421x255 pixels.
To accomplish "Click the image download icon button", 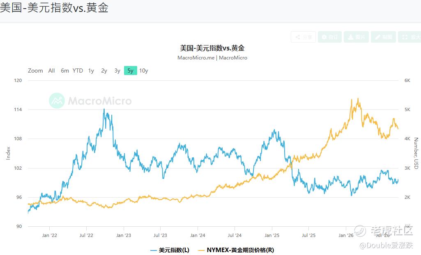I will [356, 37].
